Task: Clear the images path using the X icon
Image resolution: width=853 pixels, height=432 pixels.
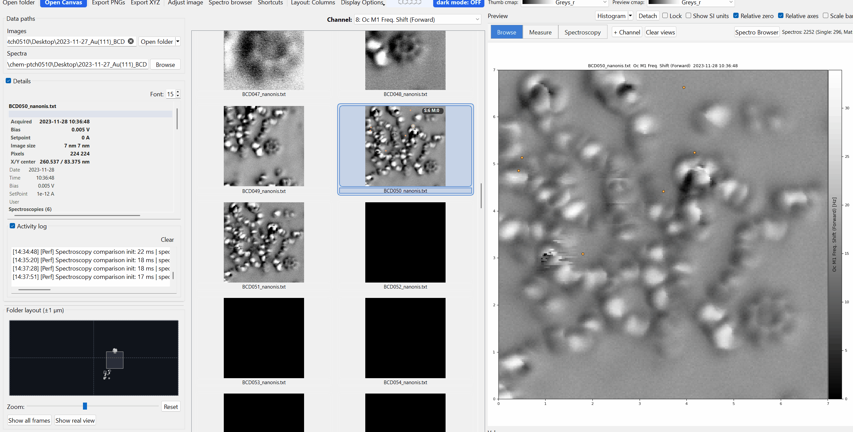Action: [130, 41]
